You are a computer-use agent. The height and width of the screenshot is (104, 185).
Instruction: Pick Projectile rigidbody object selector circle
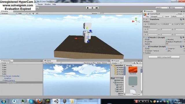[x=184, y=42]
